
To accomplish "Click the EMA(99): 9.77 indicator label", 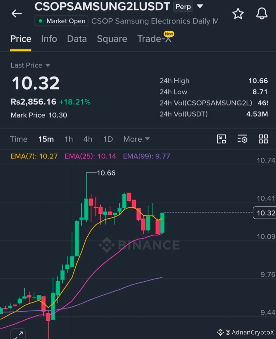I will [147, 156].
